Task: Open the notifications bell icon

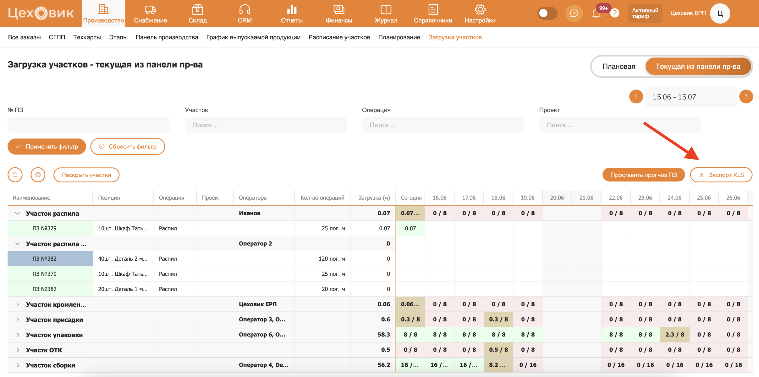Action: 596,13
